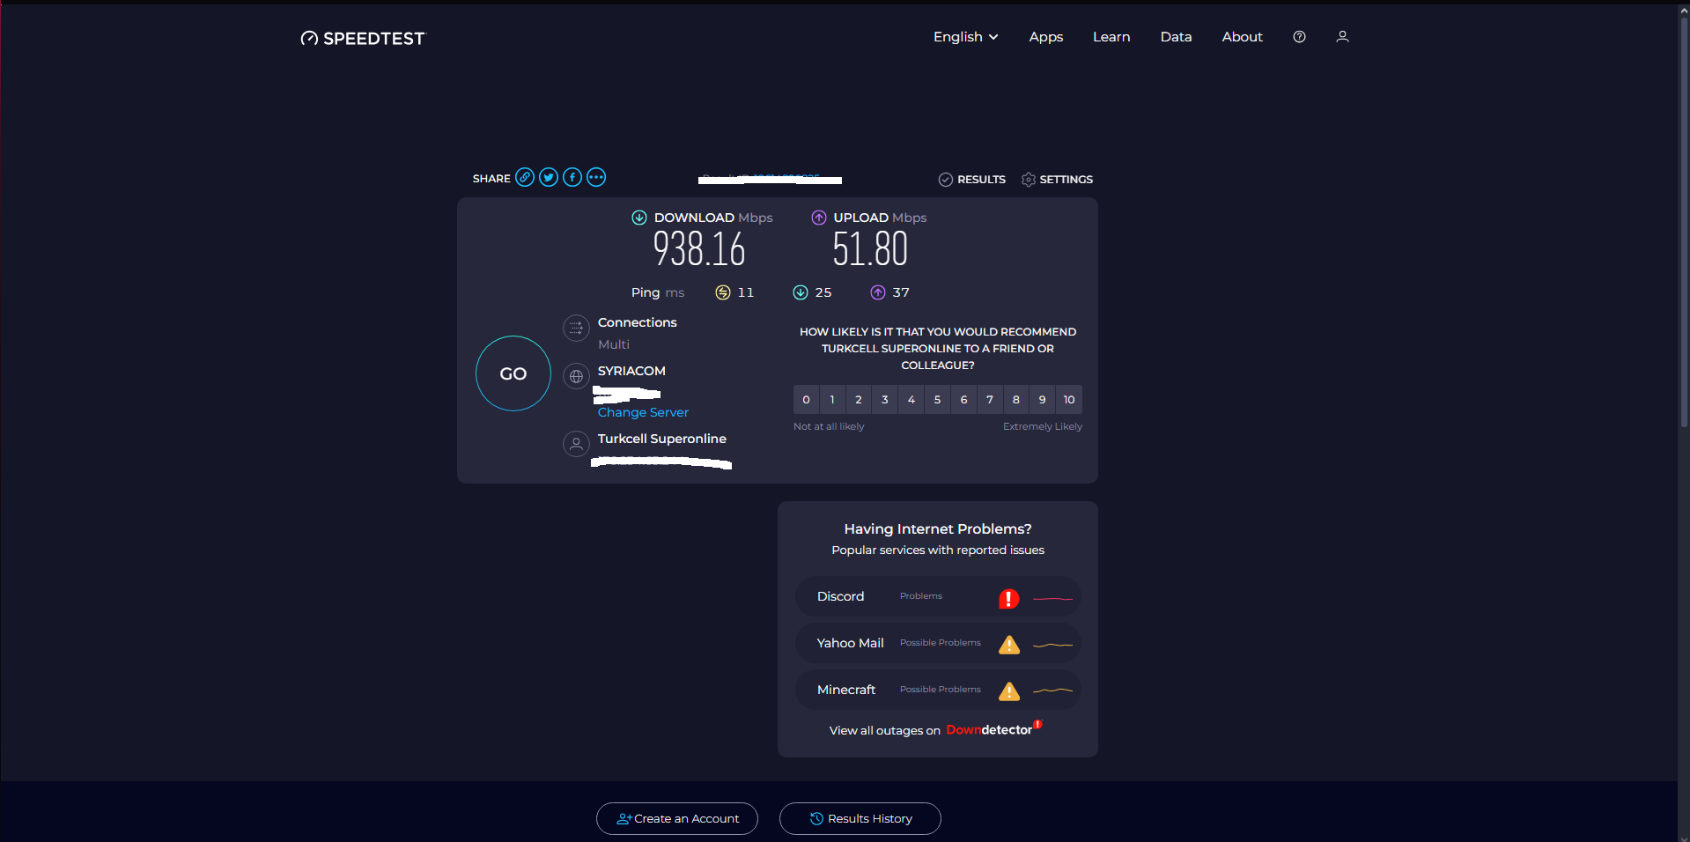The image size is (1690, 842).
Task: Rate recommendation 9
Action: pyautogui.click(x=1043, y=399)
